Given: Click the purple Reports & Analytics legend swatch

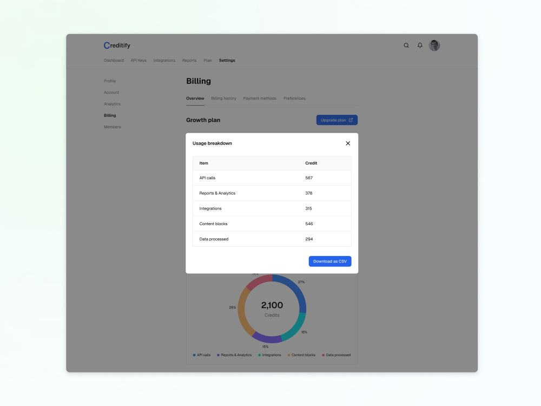Looking at the screenshot, I should point(218,355).
